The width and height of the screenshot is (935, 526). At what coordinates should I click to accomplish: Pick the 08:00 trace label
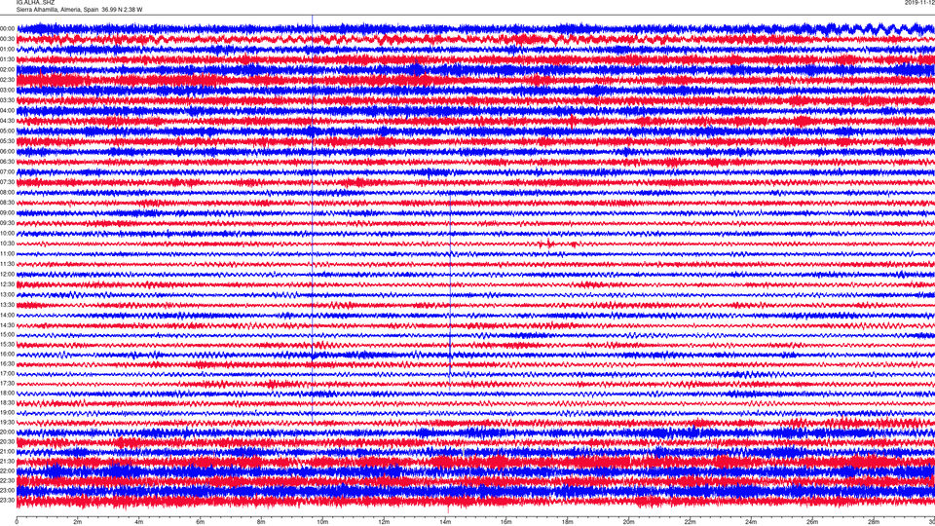coord(8,192)
